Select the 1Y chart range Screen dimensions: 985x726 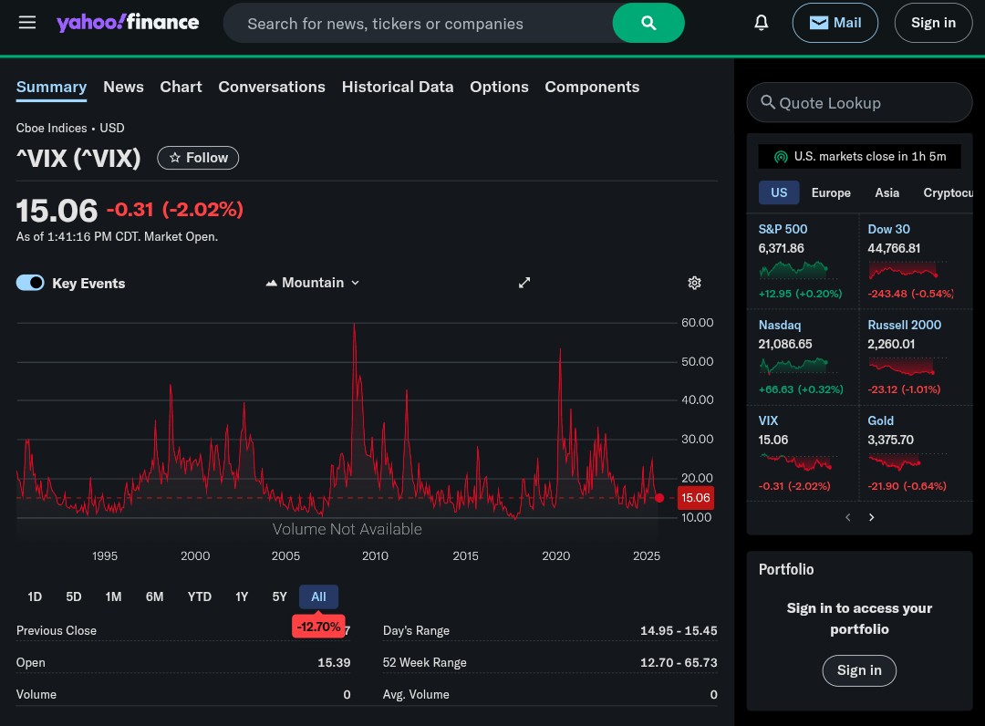tap(242, 596)
